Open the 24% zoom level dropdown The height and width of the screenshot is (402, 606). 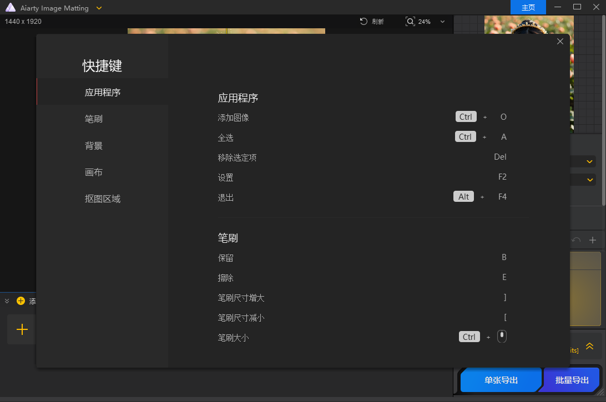click(442, 22)
